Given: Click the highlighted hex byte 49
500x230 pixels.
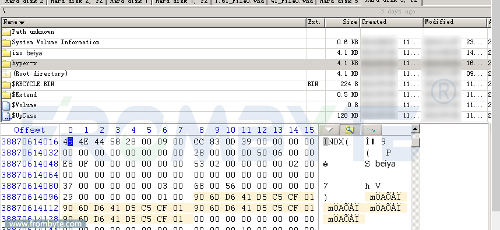Looking at the screenshot, I should point(68,141).
